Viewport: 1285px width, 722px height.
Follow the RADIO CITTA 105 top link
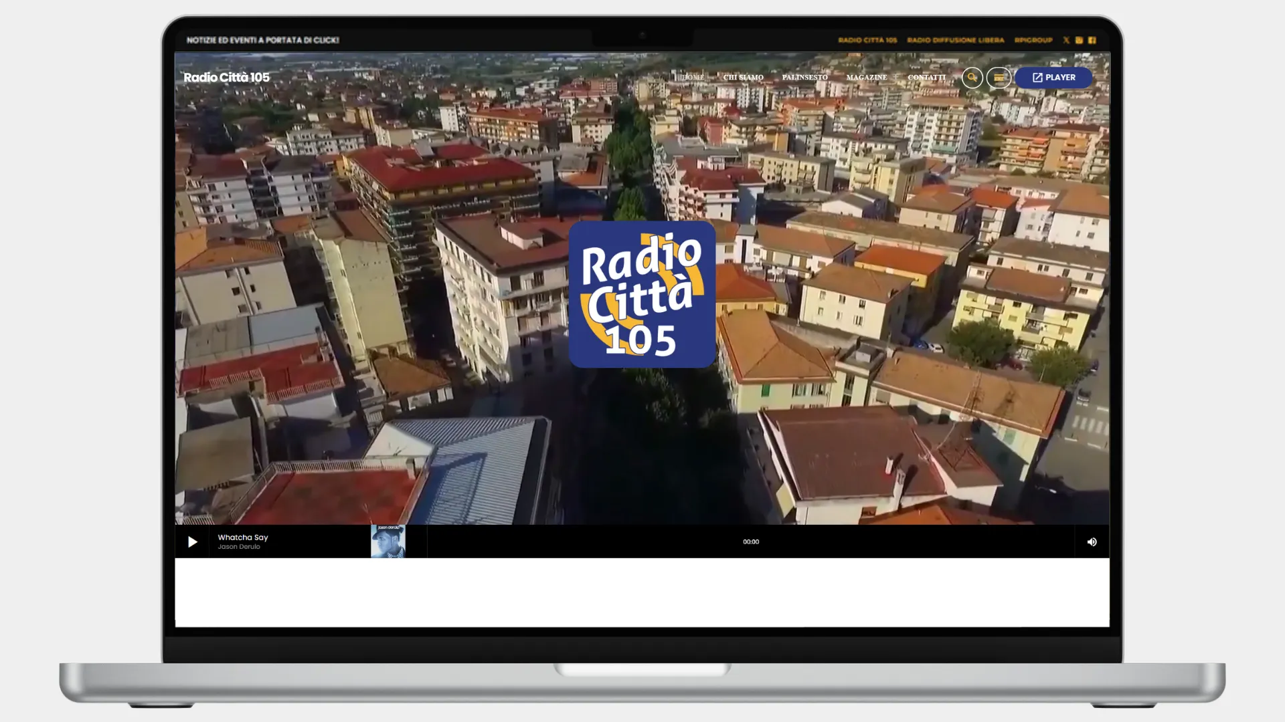point(867,40)
